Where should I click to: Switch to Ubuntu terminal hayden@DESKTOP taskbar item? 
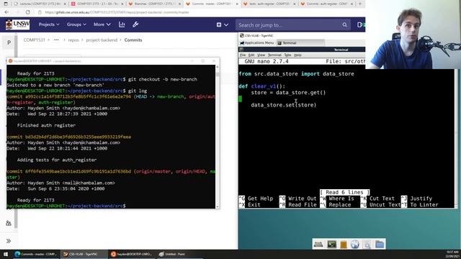click(131, 254)
